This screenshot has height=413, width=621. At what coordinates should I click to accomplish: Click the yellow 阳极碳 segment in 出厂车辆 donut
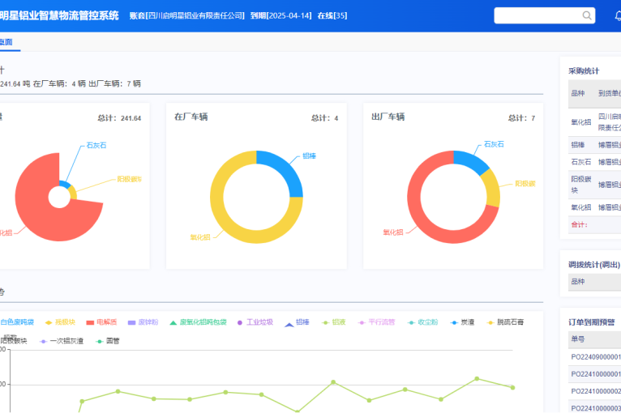coord(491,189)
